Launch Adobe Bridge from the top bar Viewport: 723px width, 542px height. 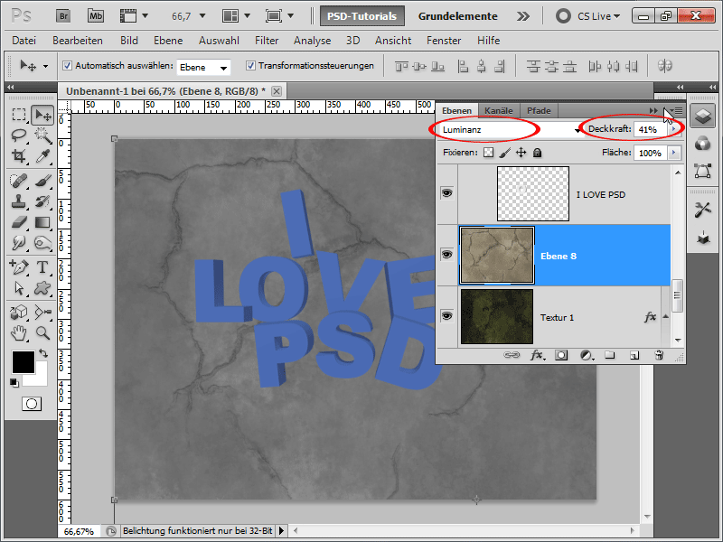[63, 16]
